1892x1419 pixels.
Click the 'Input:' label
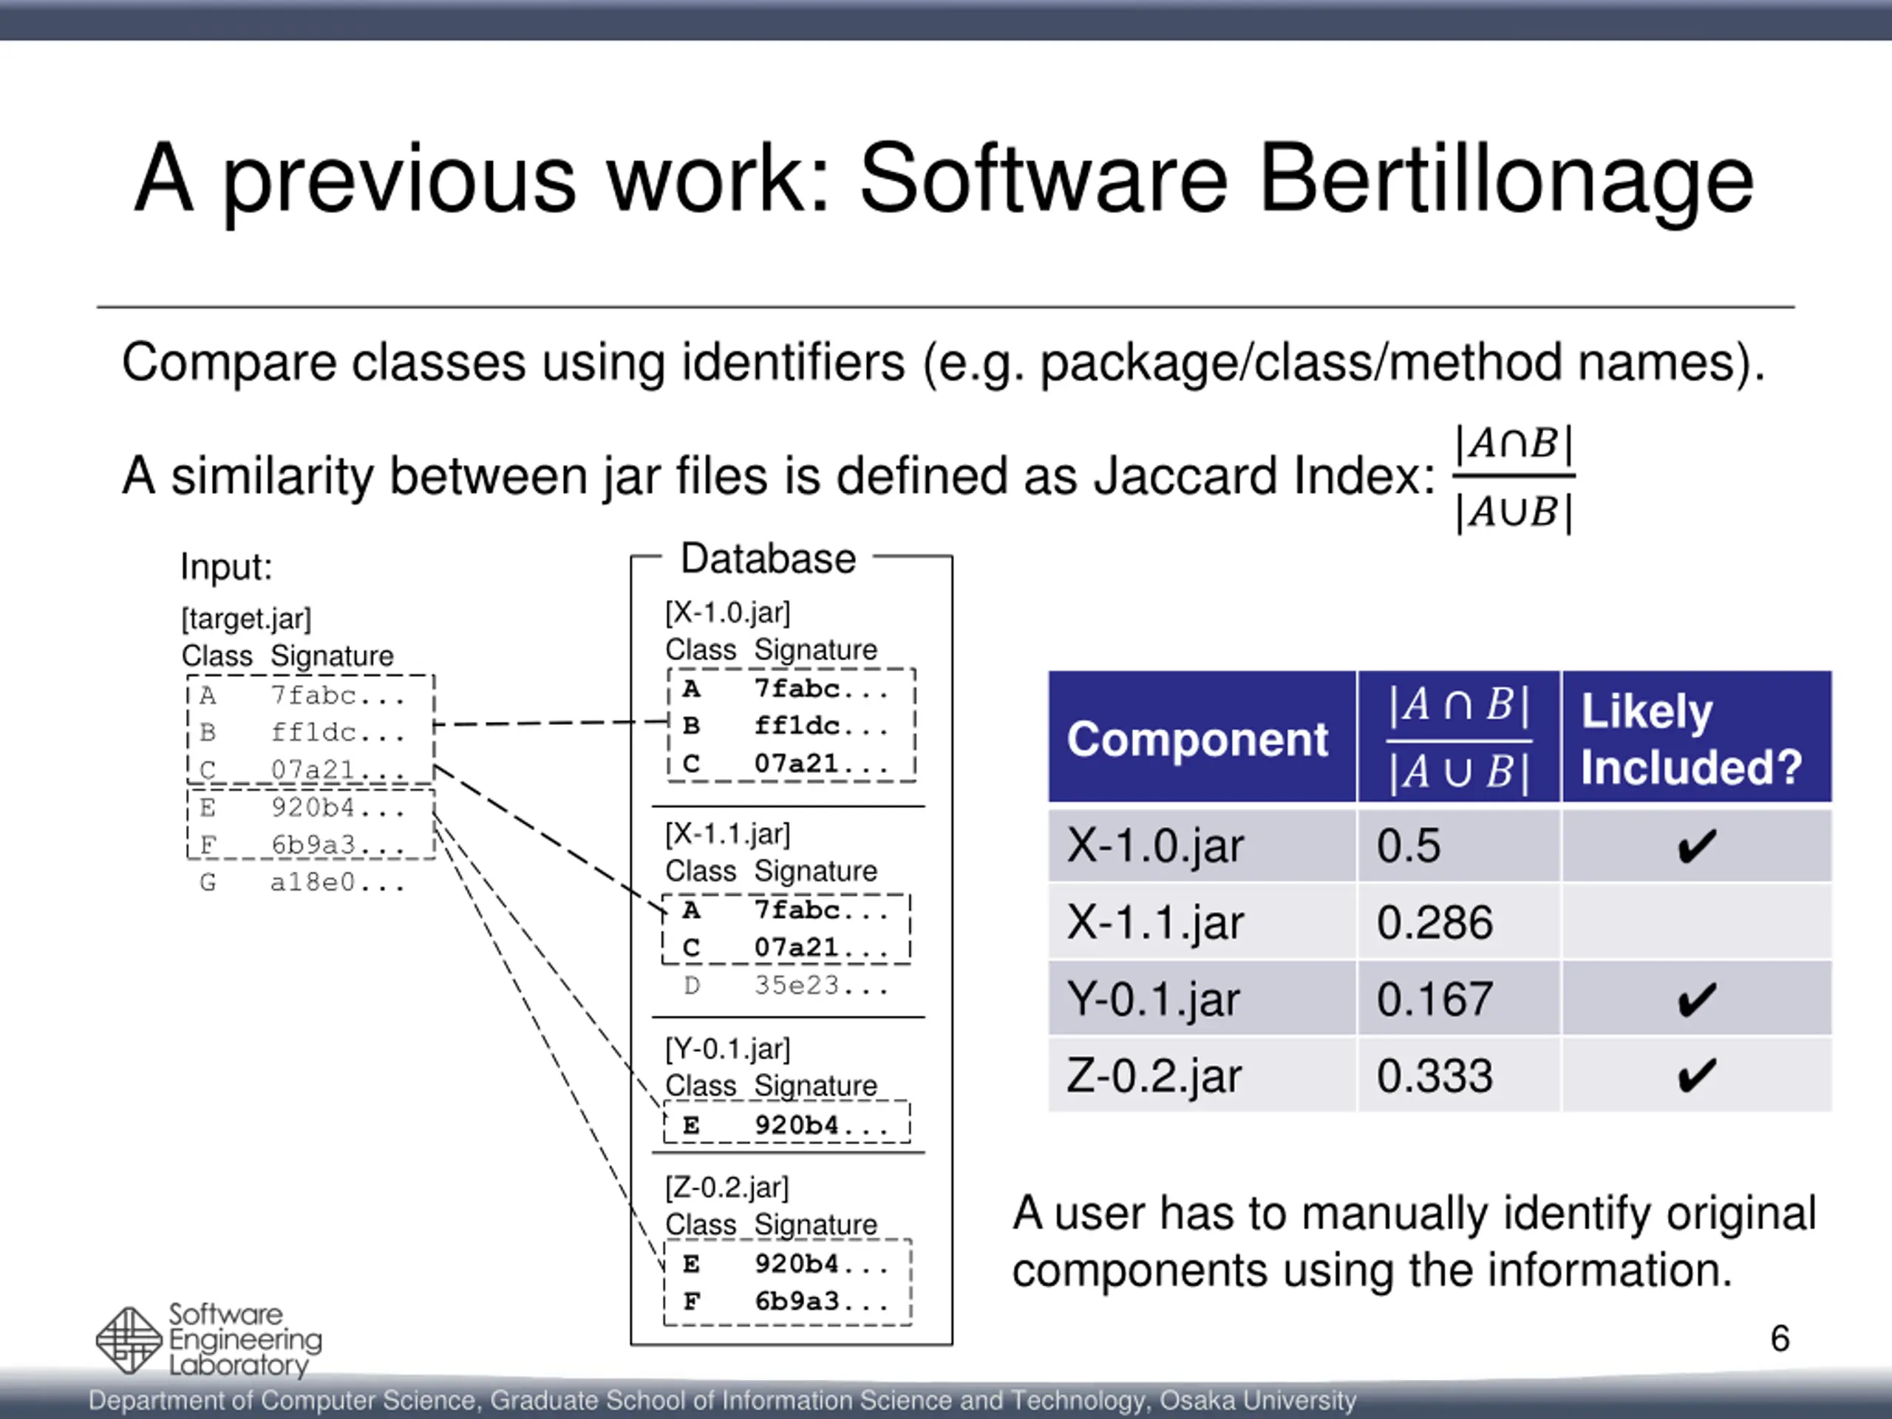click(226, 566)
